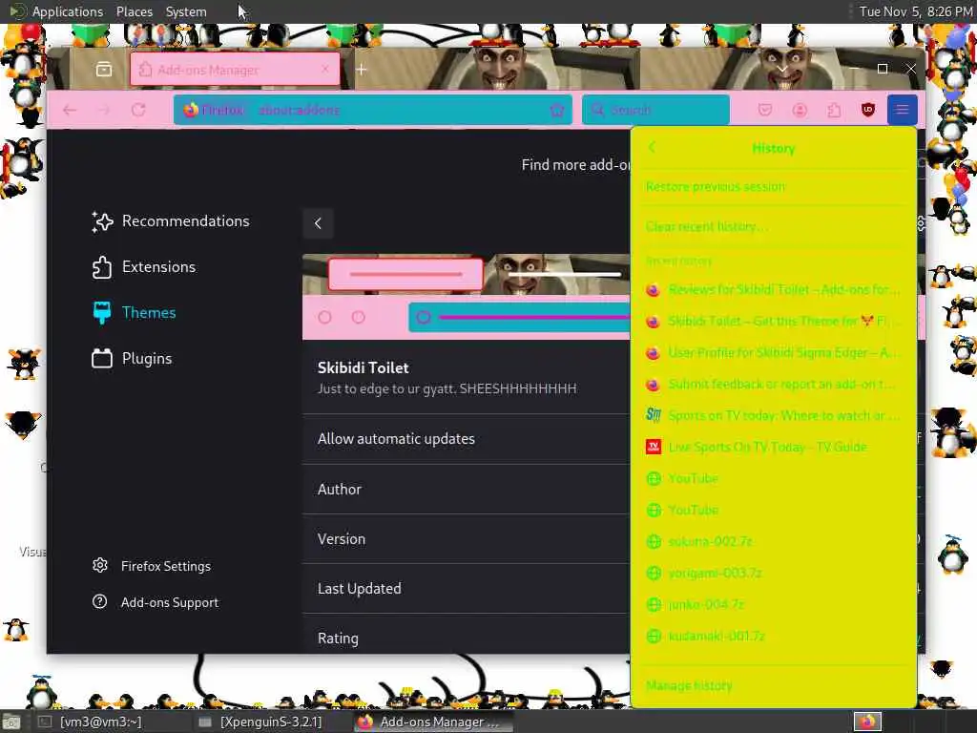This screenshot has height=733, width=977.
Task: Click the Author row label
Action: click(x=340, y=490)
